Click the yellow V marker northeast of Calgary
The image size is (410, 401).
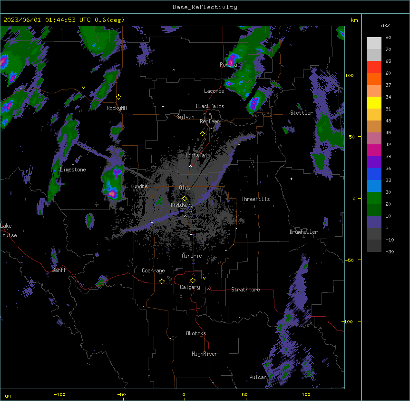(x=204, y=278)
